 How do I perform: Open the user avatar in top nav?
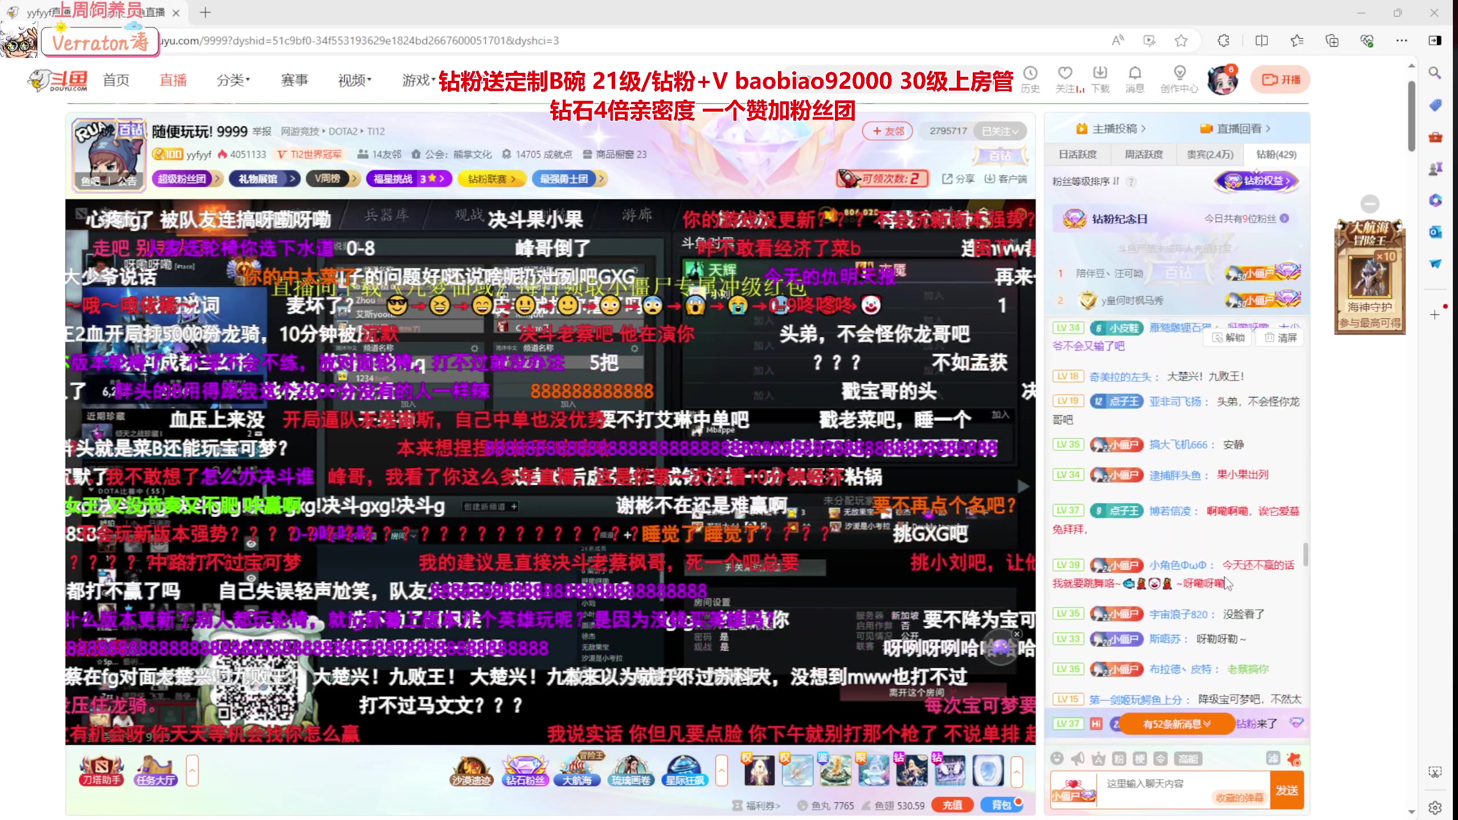tap(1223, 80)
